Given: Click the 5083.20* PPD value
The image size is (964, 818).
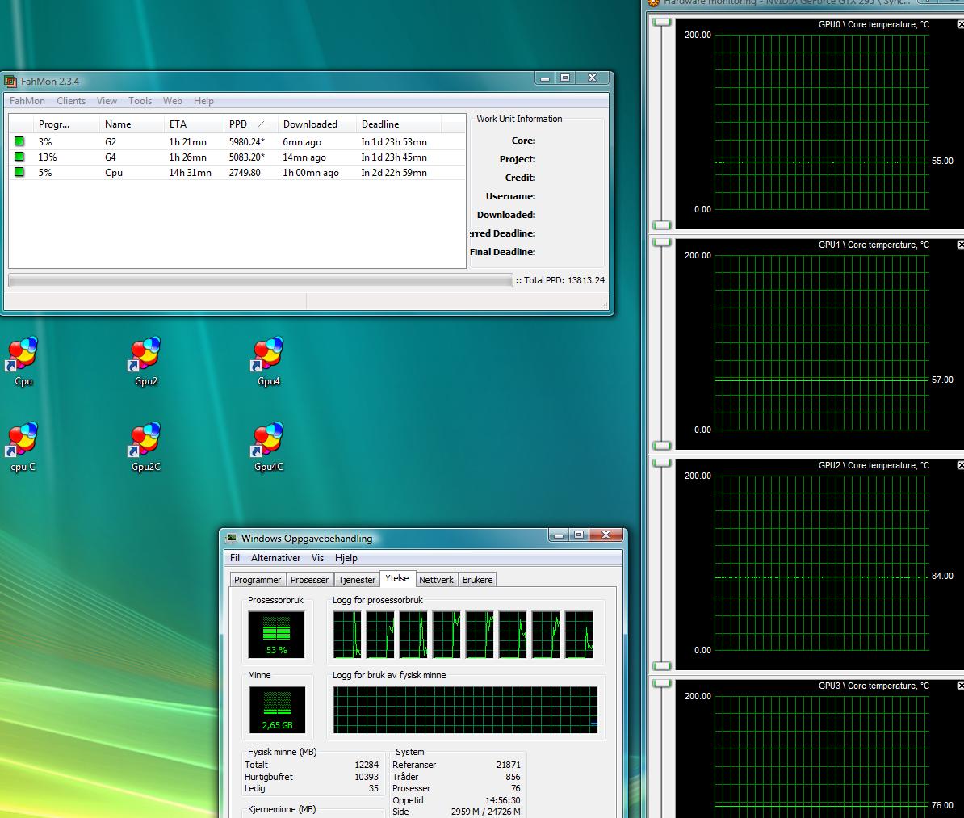Looking at the screenshot, I should (247, 157).
